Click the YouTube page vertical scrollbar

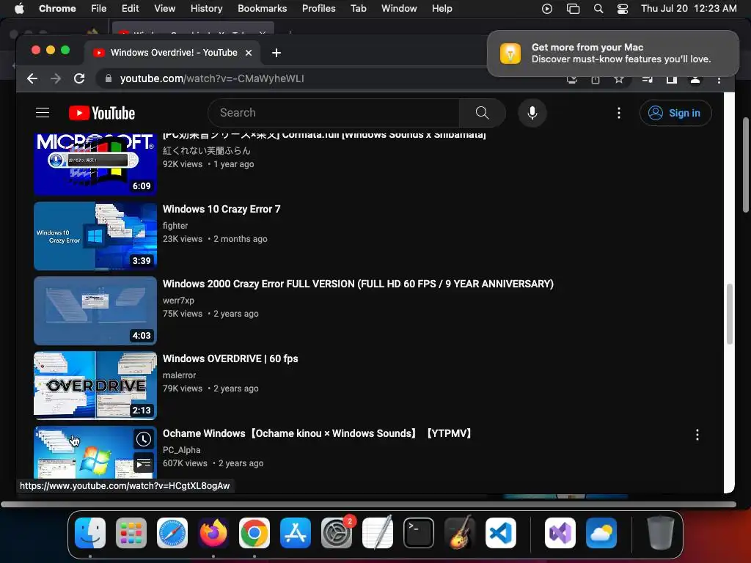pyautogui.click(x=730, y=314)
